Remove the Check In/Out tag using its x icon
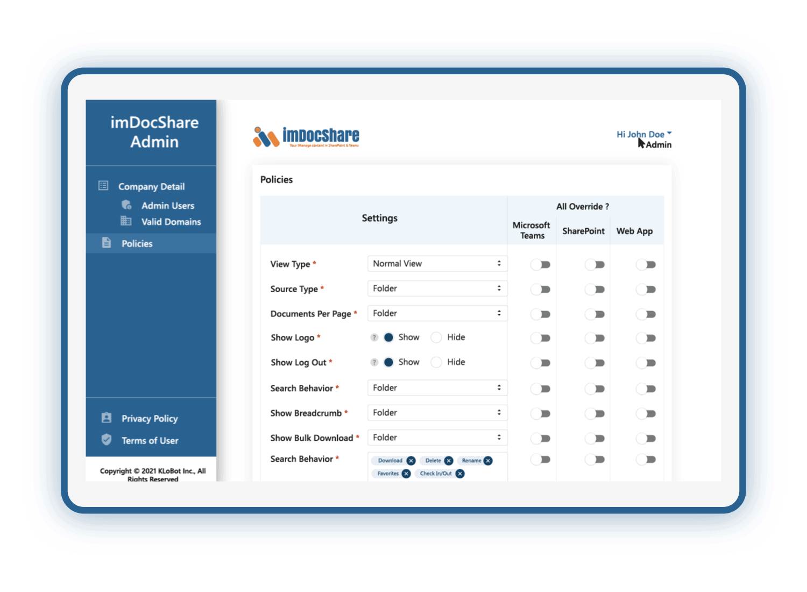 coord(460,474)
